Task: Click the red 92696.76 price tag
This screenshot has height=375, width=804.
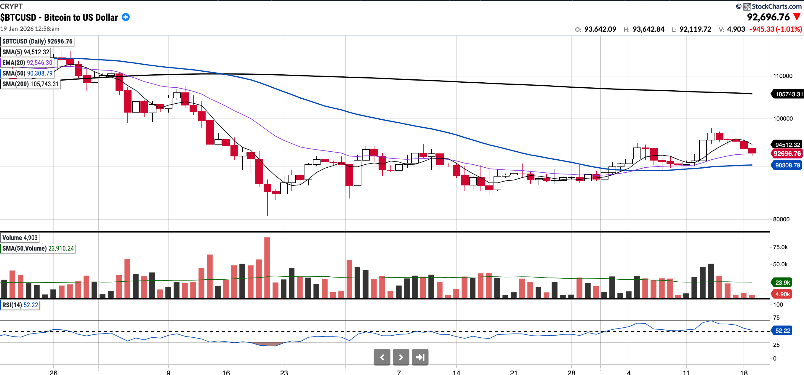Action: 787,153
